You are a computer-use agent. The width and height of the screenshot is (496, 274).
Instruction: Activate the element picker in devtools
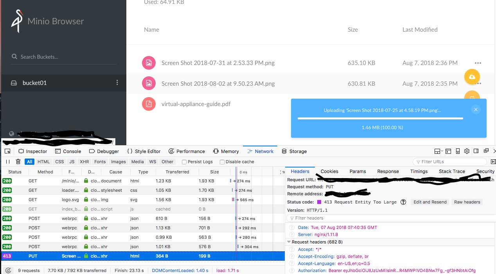click(8, 151)
